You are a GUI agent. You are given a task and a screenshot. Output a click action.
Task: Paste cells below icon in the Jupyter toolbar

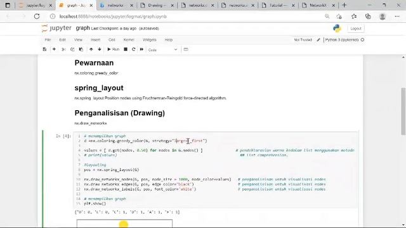click(x=81, y=49)
